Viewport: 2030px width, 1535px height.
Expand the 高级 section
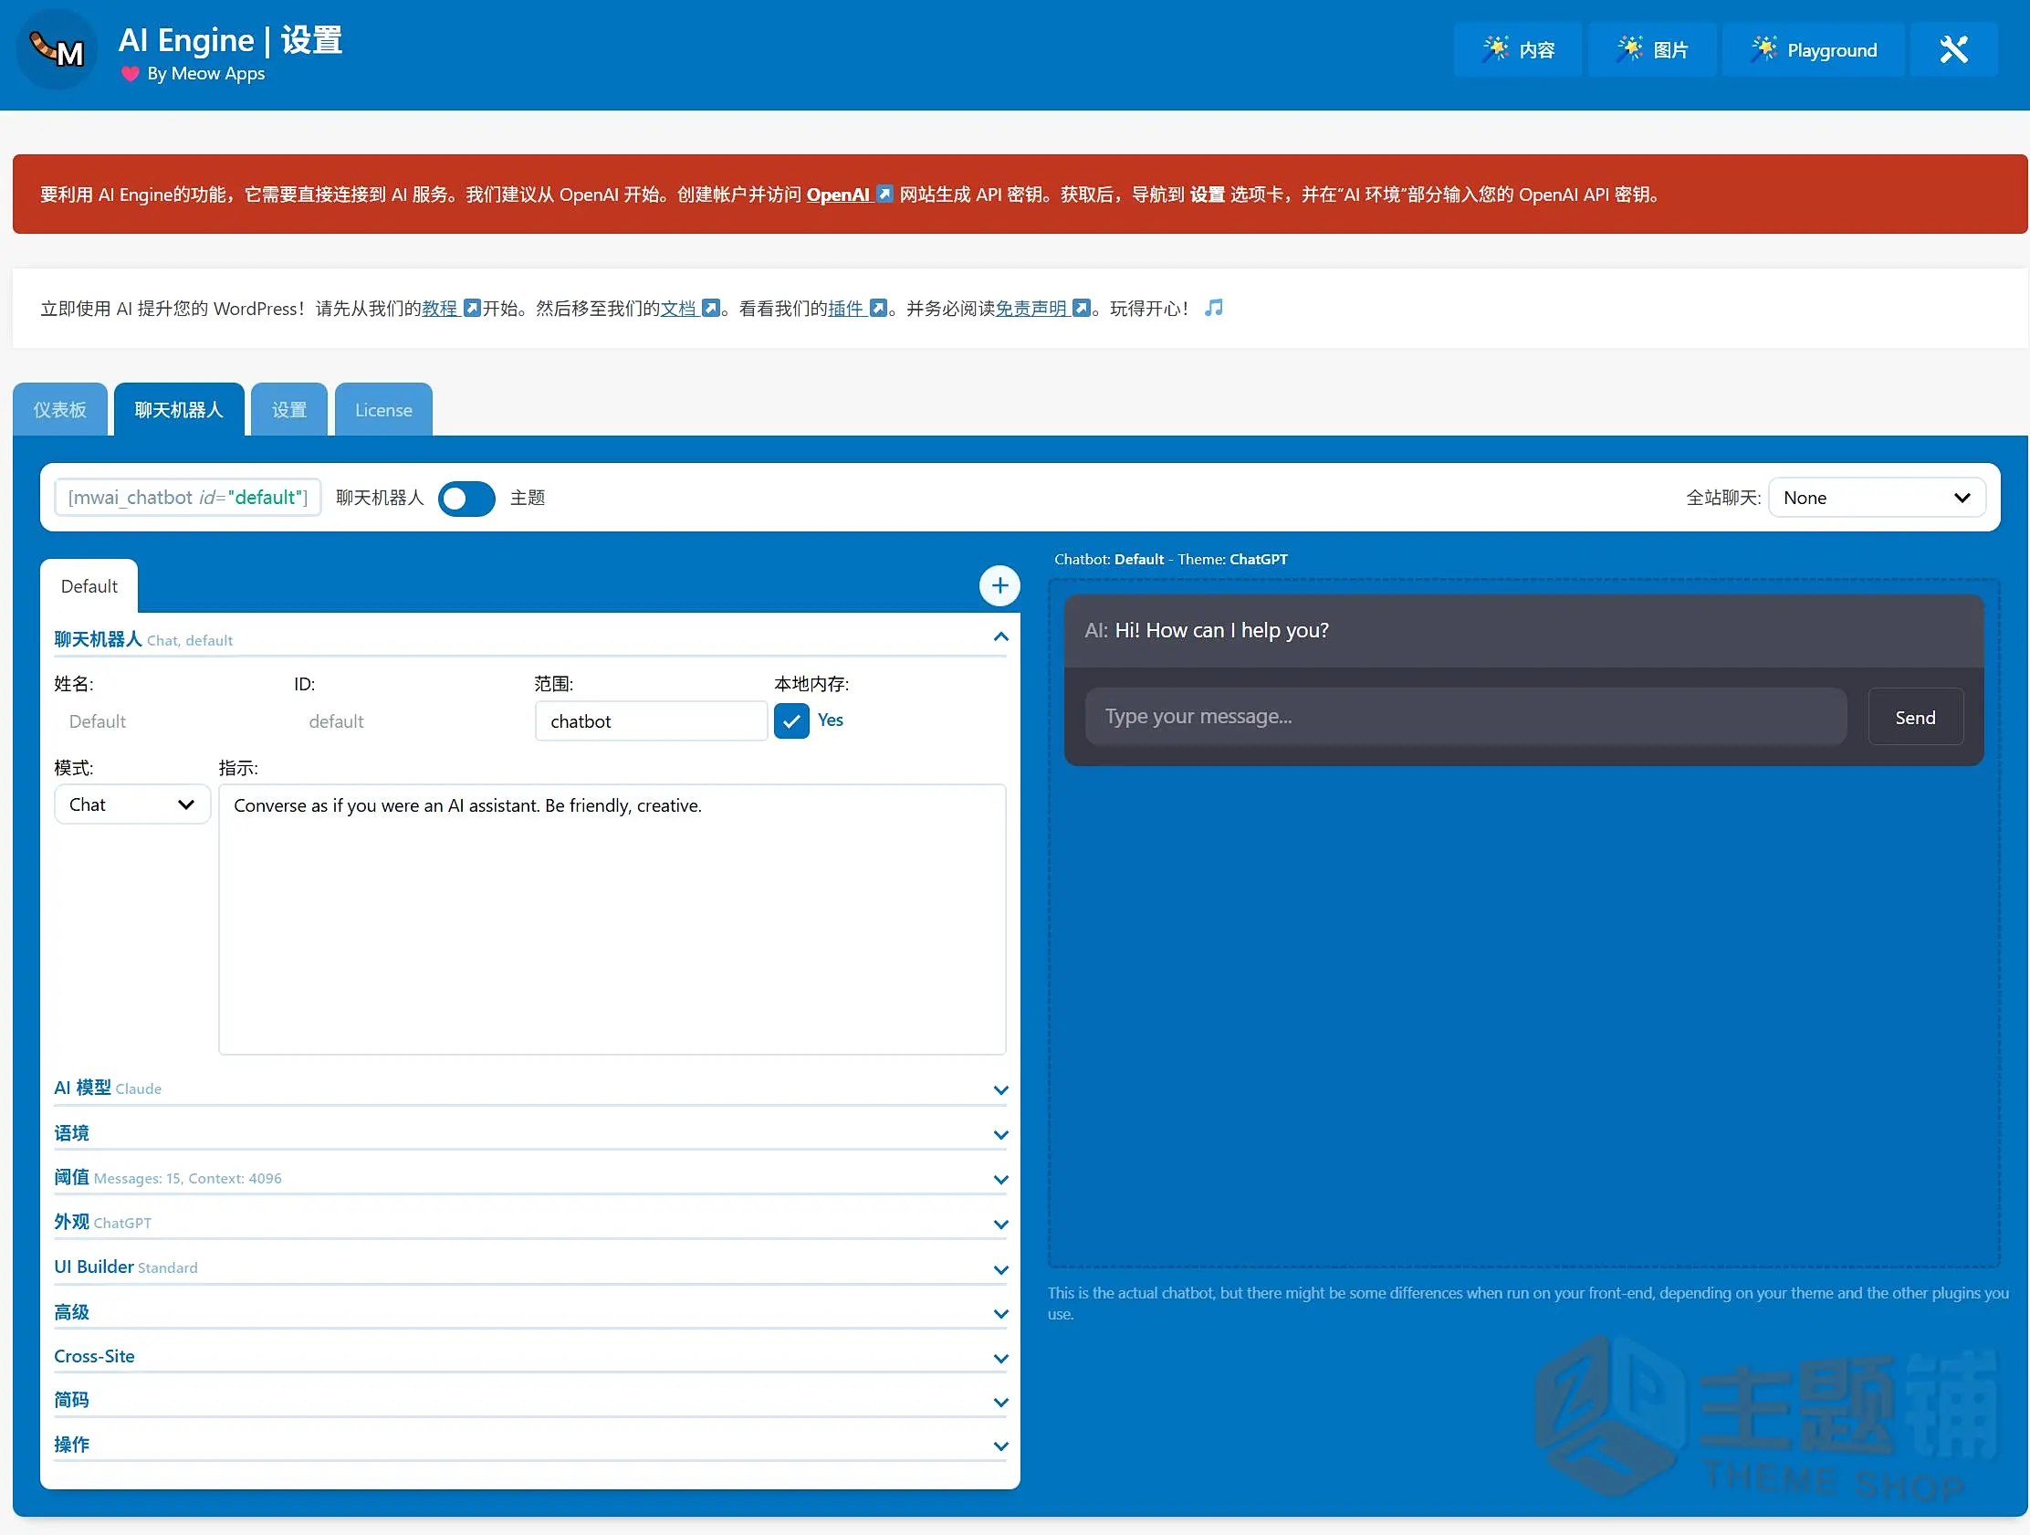[530, 1312]
